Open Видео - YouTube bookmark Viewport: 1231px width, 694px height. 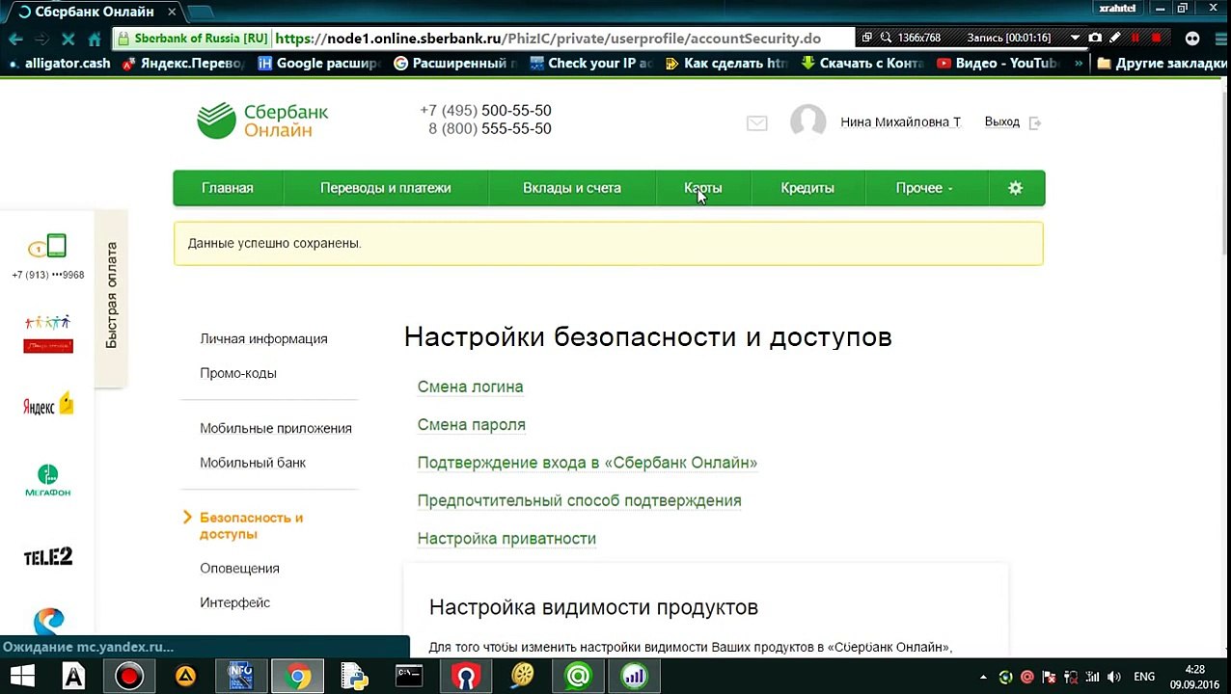(x=998, y=64)
